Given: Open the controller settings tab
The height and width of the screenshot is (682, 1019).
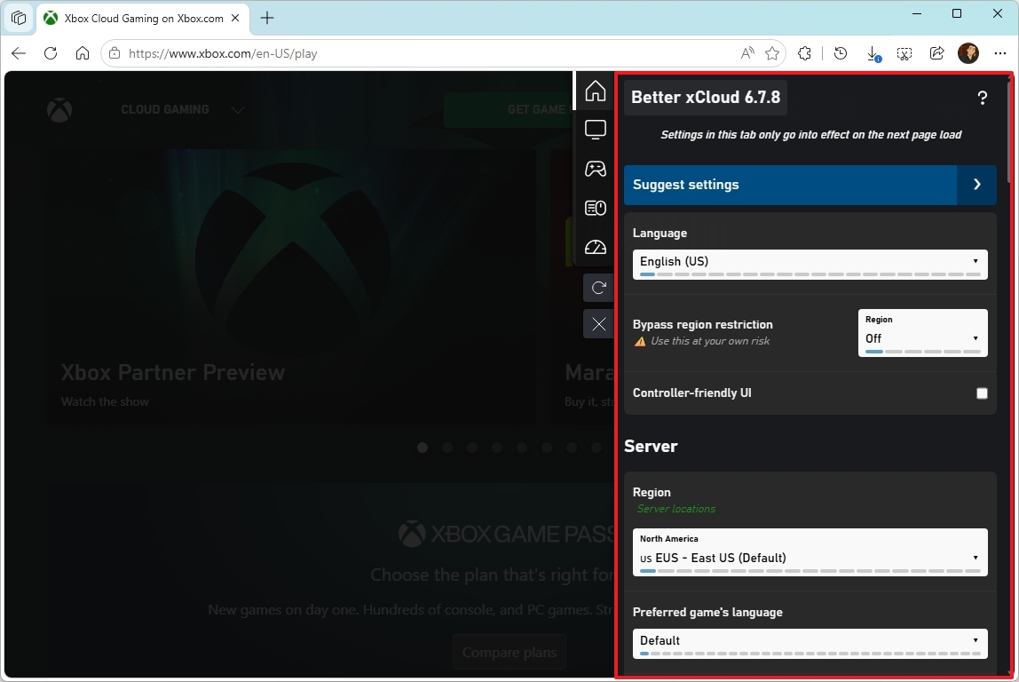Looking at the screenshot, I should click(x=595, y=169).
